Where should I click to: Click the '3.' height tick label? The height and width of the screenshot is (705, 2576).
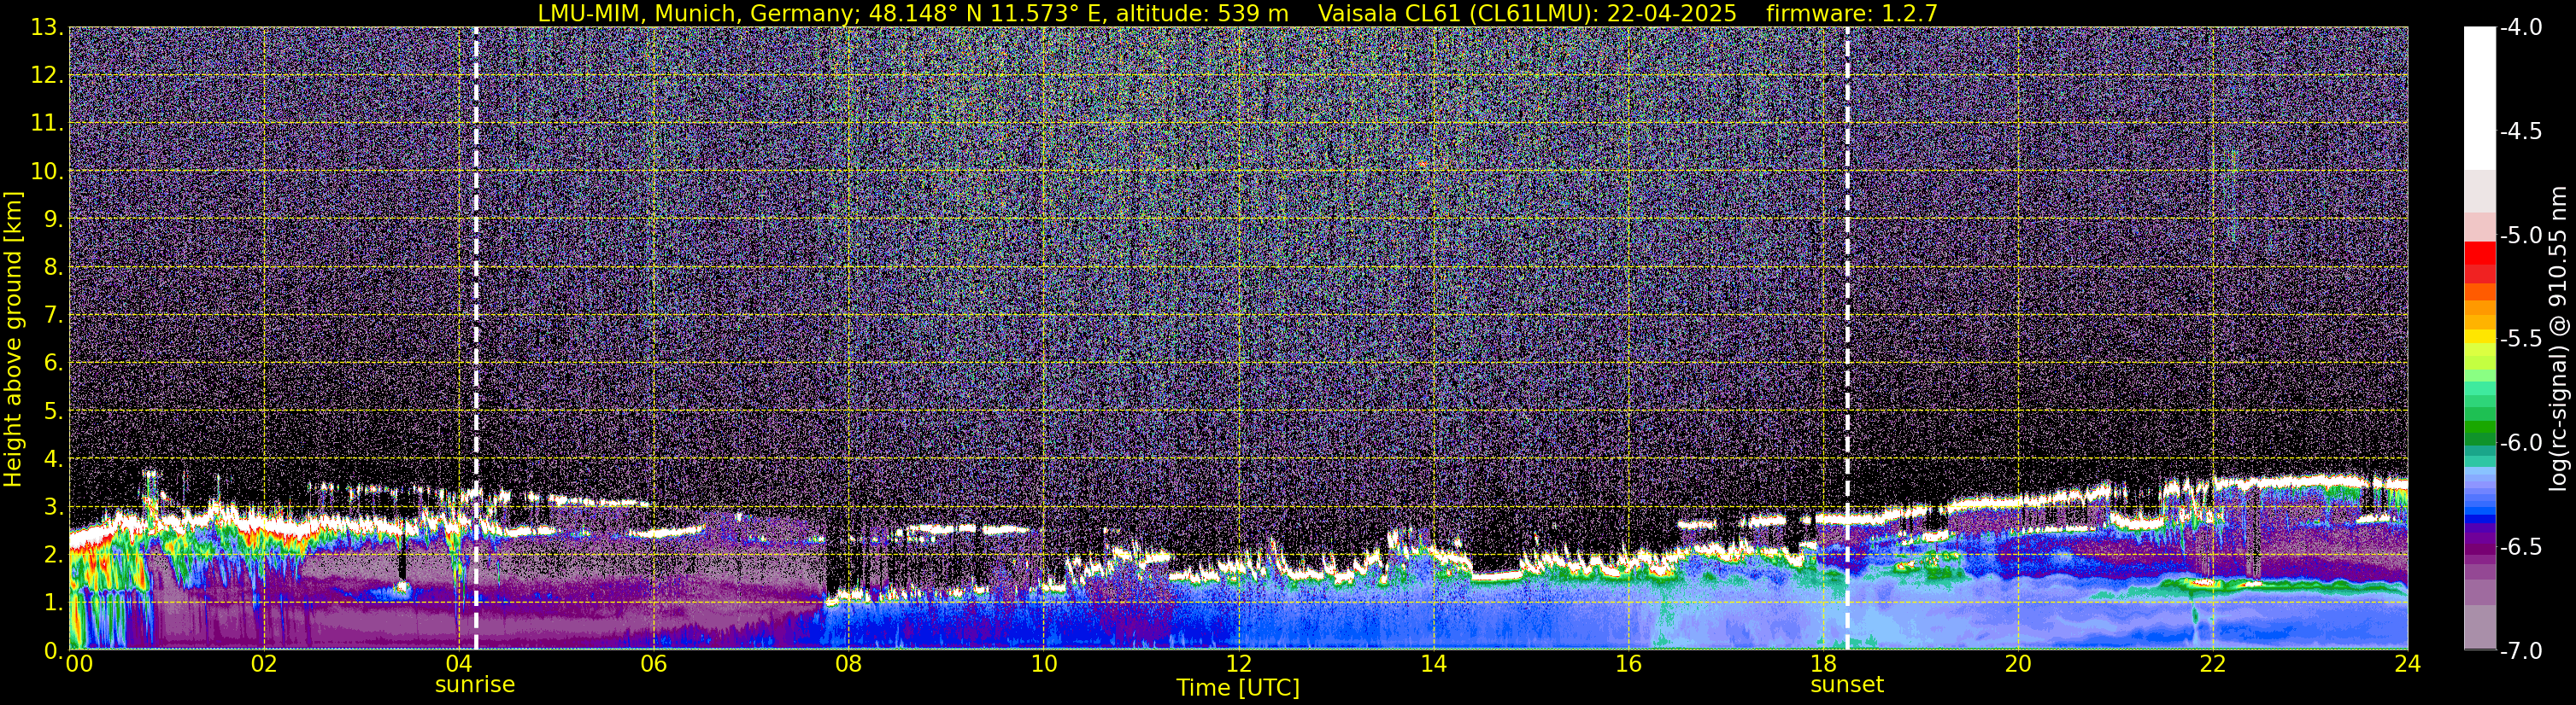[54, 506]
